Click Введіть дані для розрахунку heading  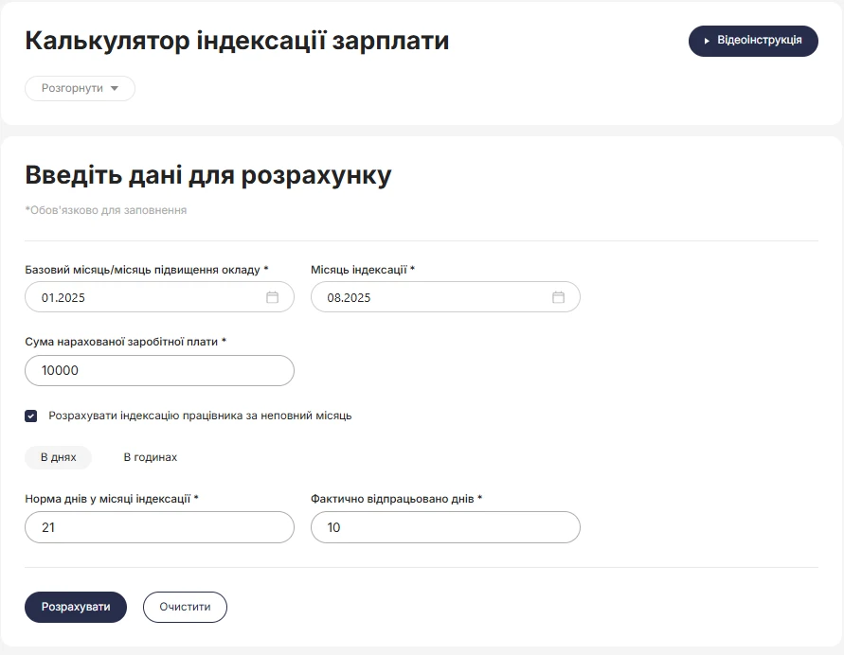[208, 175]
